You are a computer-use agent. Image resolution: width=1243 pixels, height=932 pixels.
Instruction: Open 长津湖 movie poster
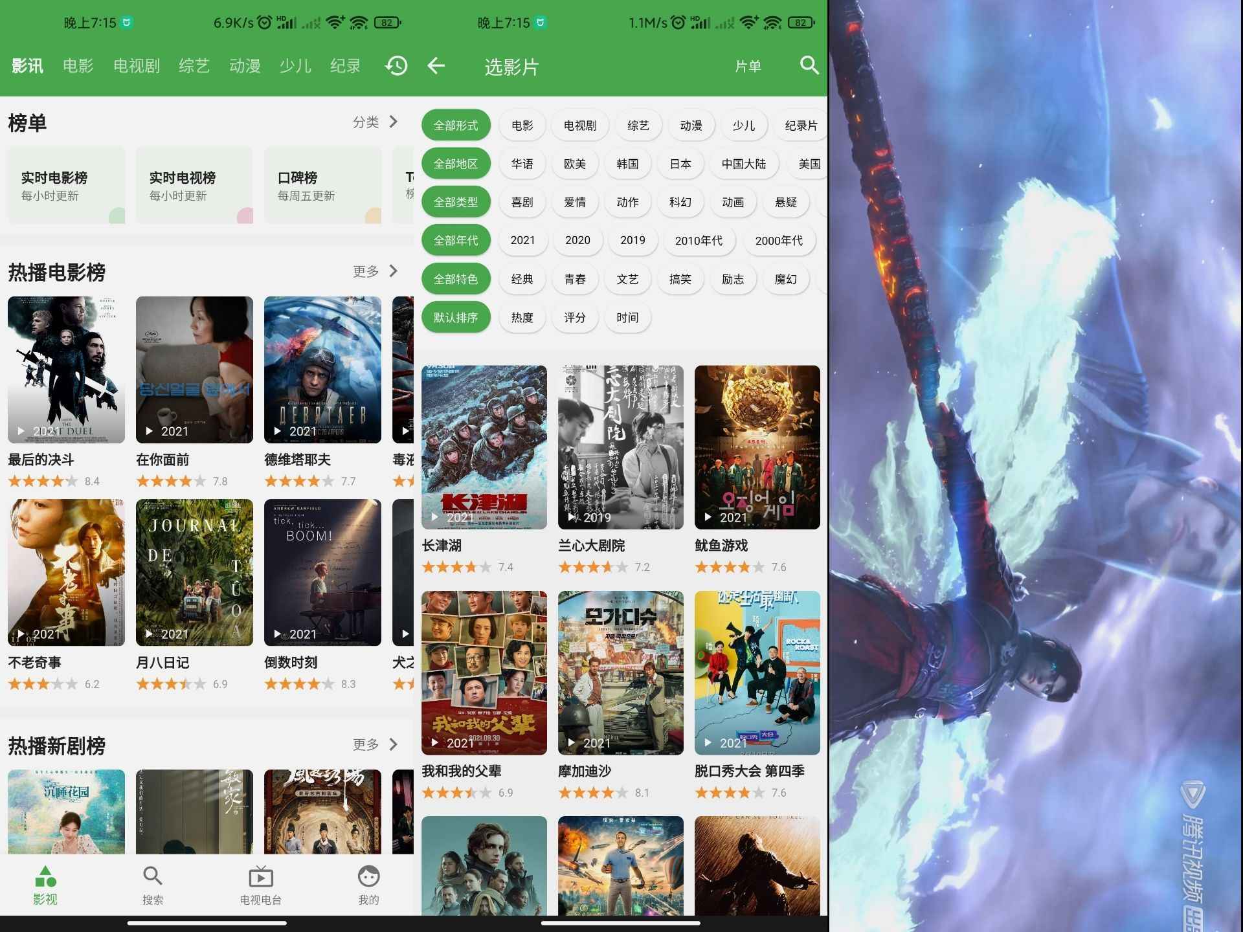(484, 447)
